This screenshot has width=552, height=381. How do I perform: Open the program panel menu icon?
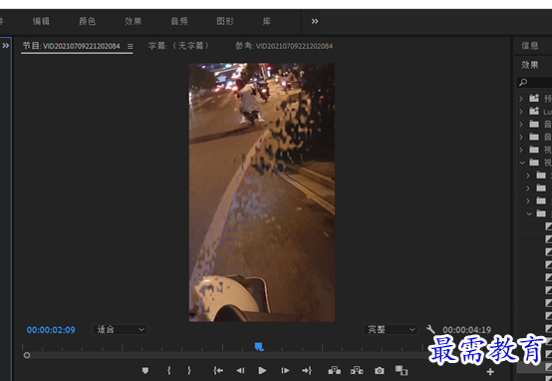tap(131, 46)
